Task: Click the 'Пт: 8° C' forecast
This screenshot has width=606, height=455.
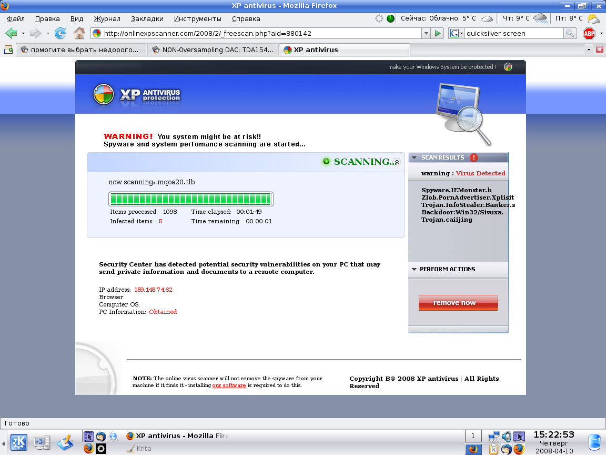Action: [578, 18]
